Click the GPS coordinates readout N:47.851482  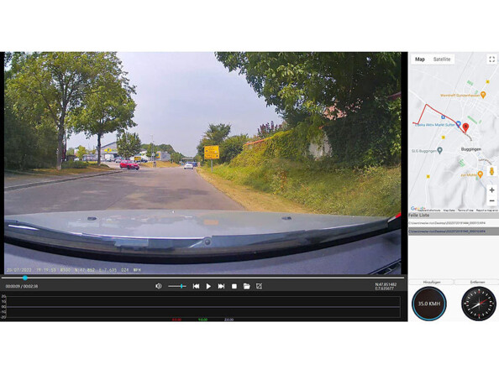pos(386,284)
